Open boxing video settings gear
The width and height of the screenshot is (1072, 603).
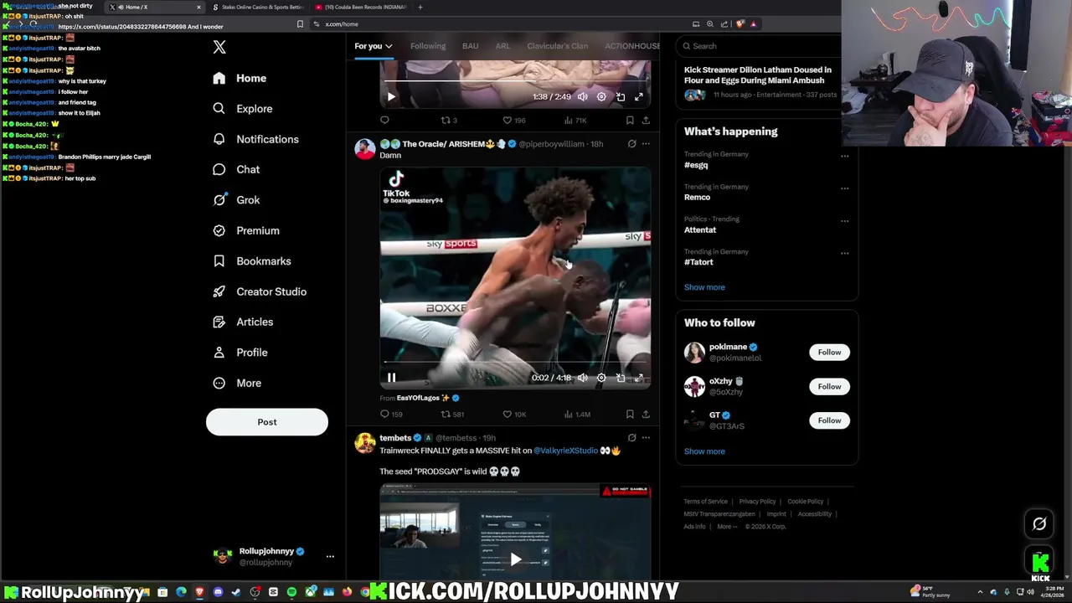(x=601, y=378)
